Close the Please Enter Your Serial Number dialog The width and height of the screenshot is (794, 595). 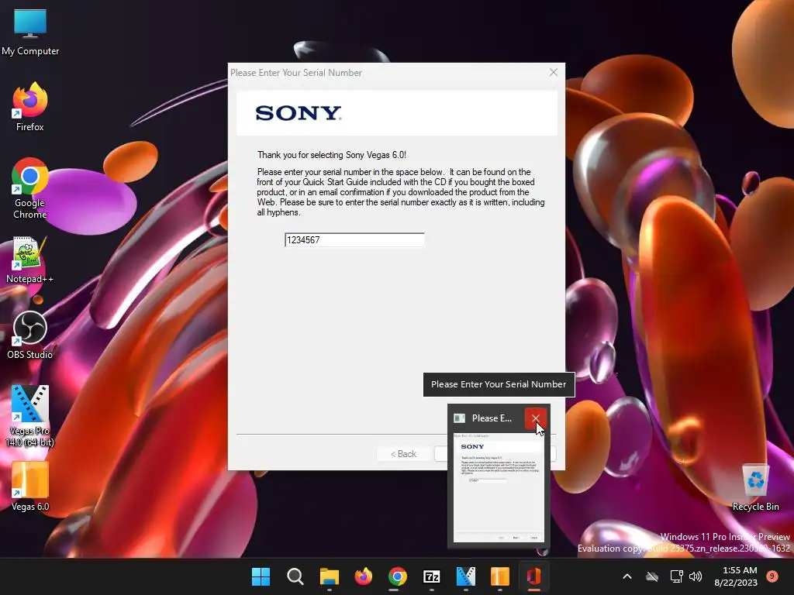(x=554, y=72)
